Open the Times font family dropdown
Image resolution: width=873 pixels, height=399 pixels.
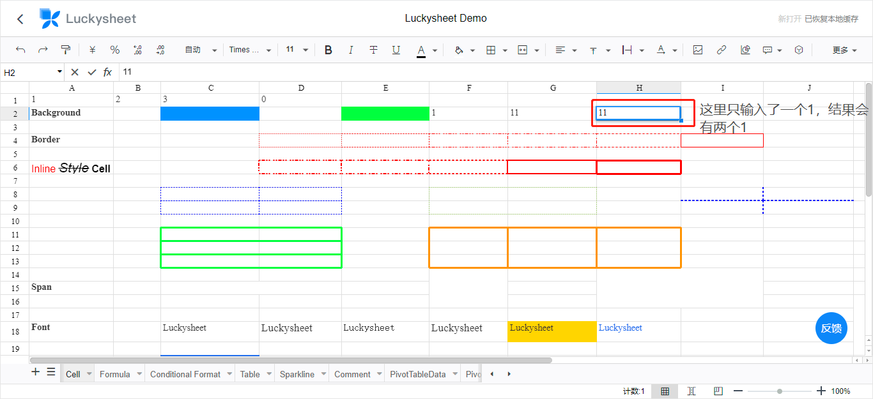[x=250, y=50]
